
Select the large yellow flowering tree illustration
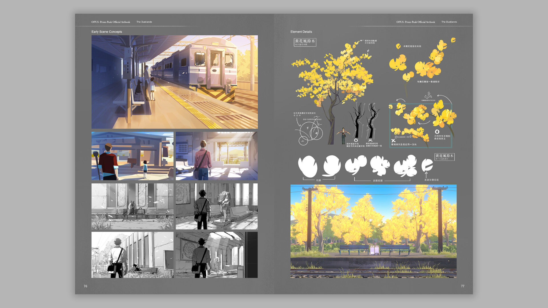point(333,77)
